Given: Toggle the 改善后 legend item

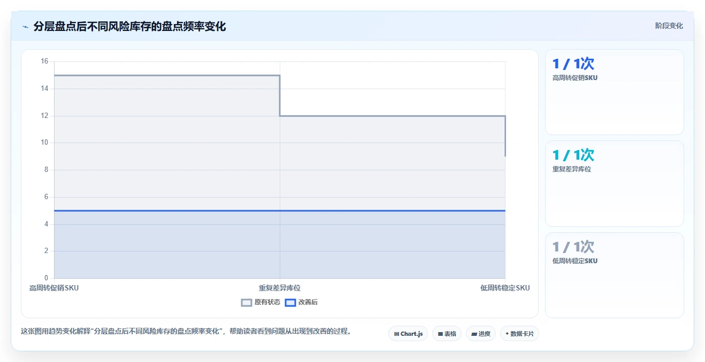Looking at the screenshot, I should 301,302.
